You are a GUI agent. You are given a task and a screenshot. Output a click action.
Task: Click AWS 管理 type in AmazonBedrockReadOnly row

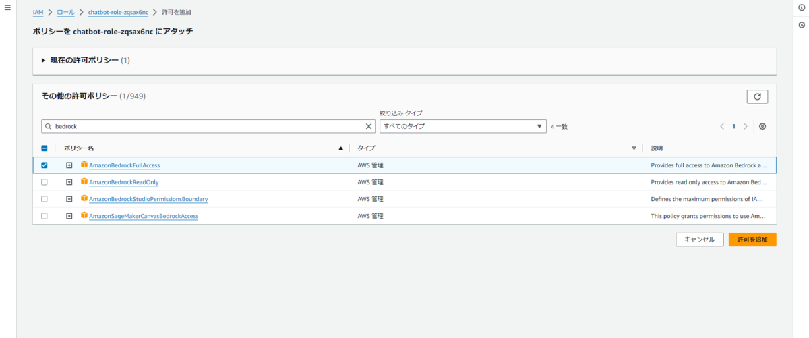click(370, 182)
